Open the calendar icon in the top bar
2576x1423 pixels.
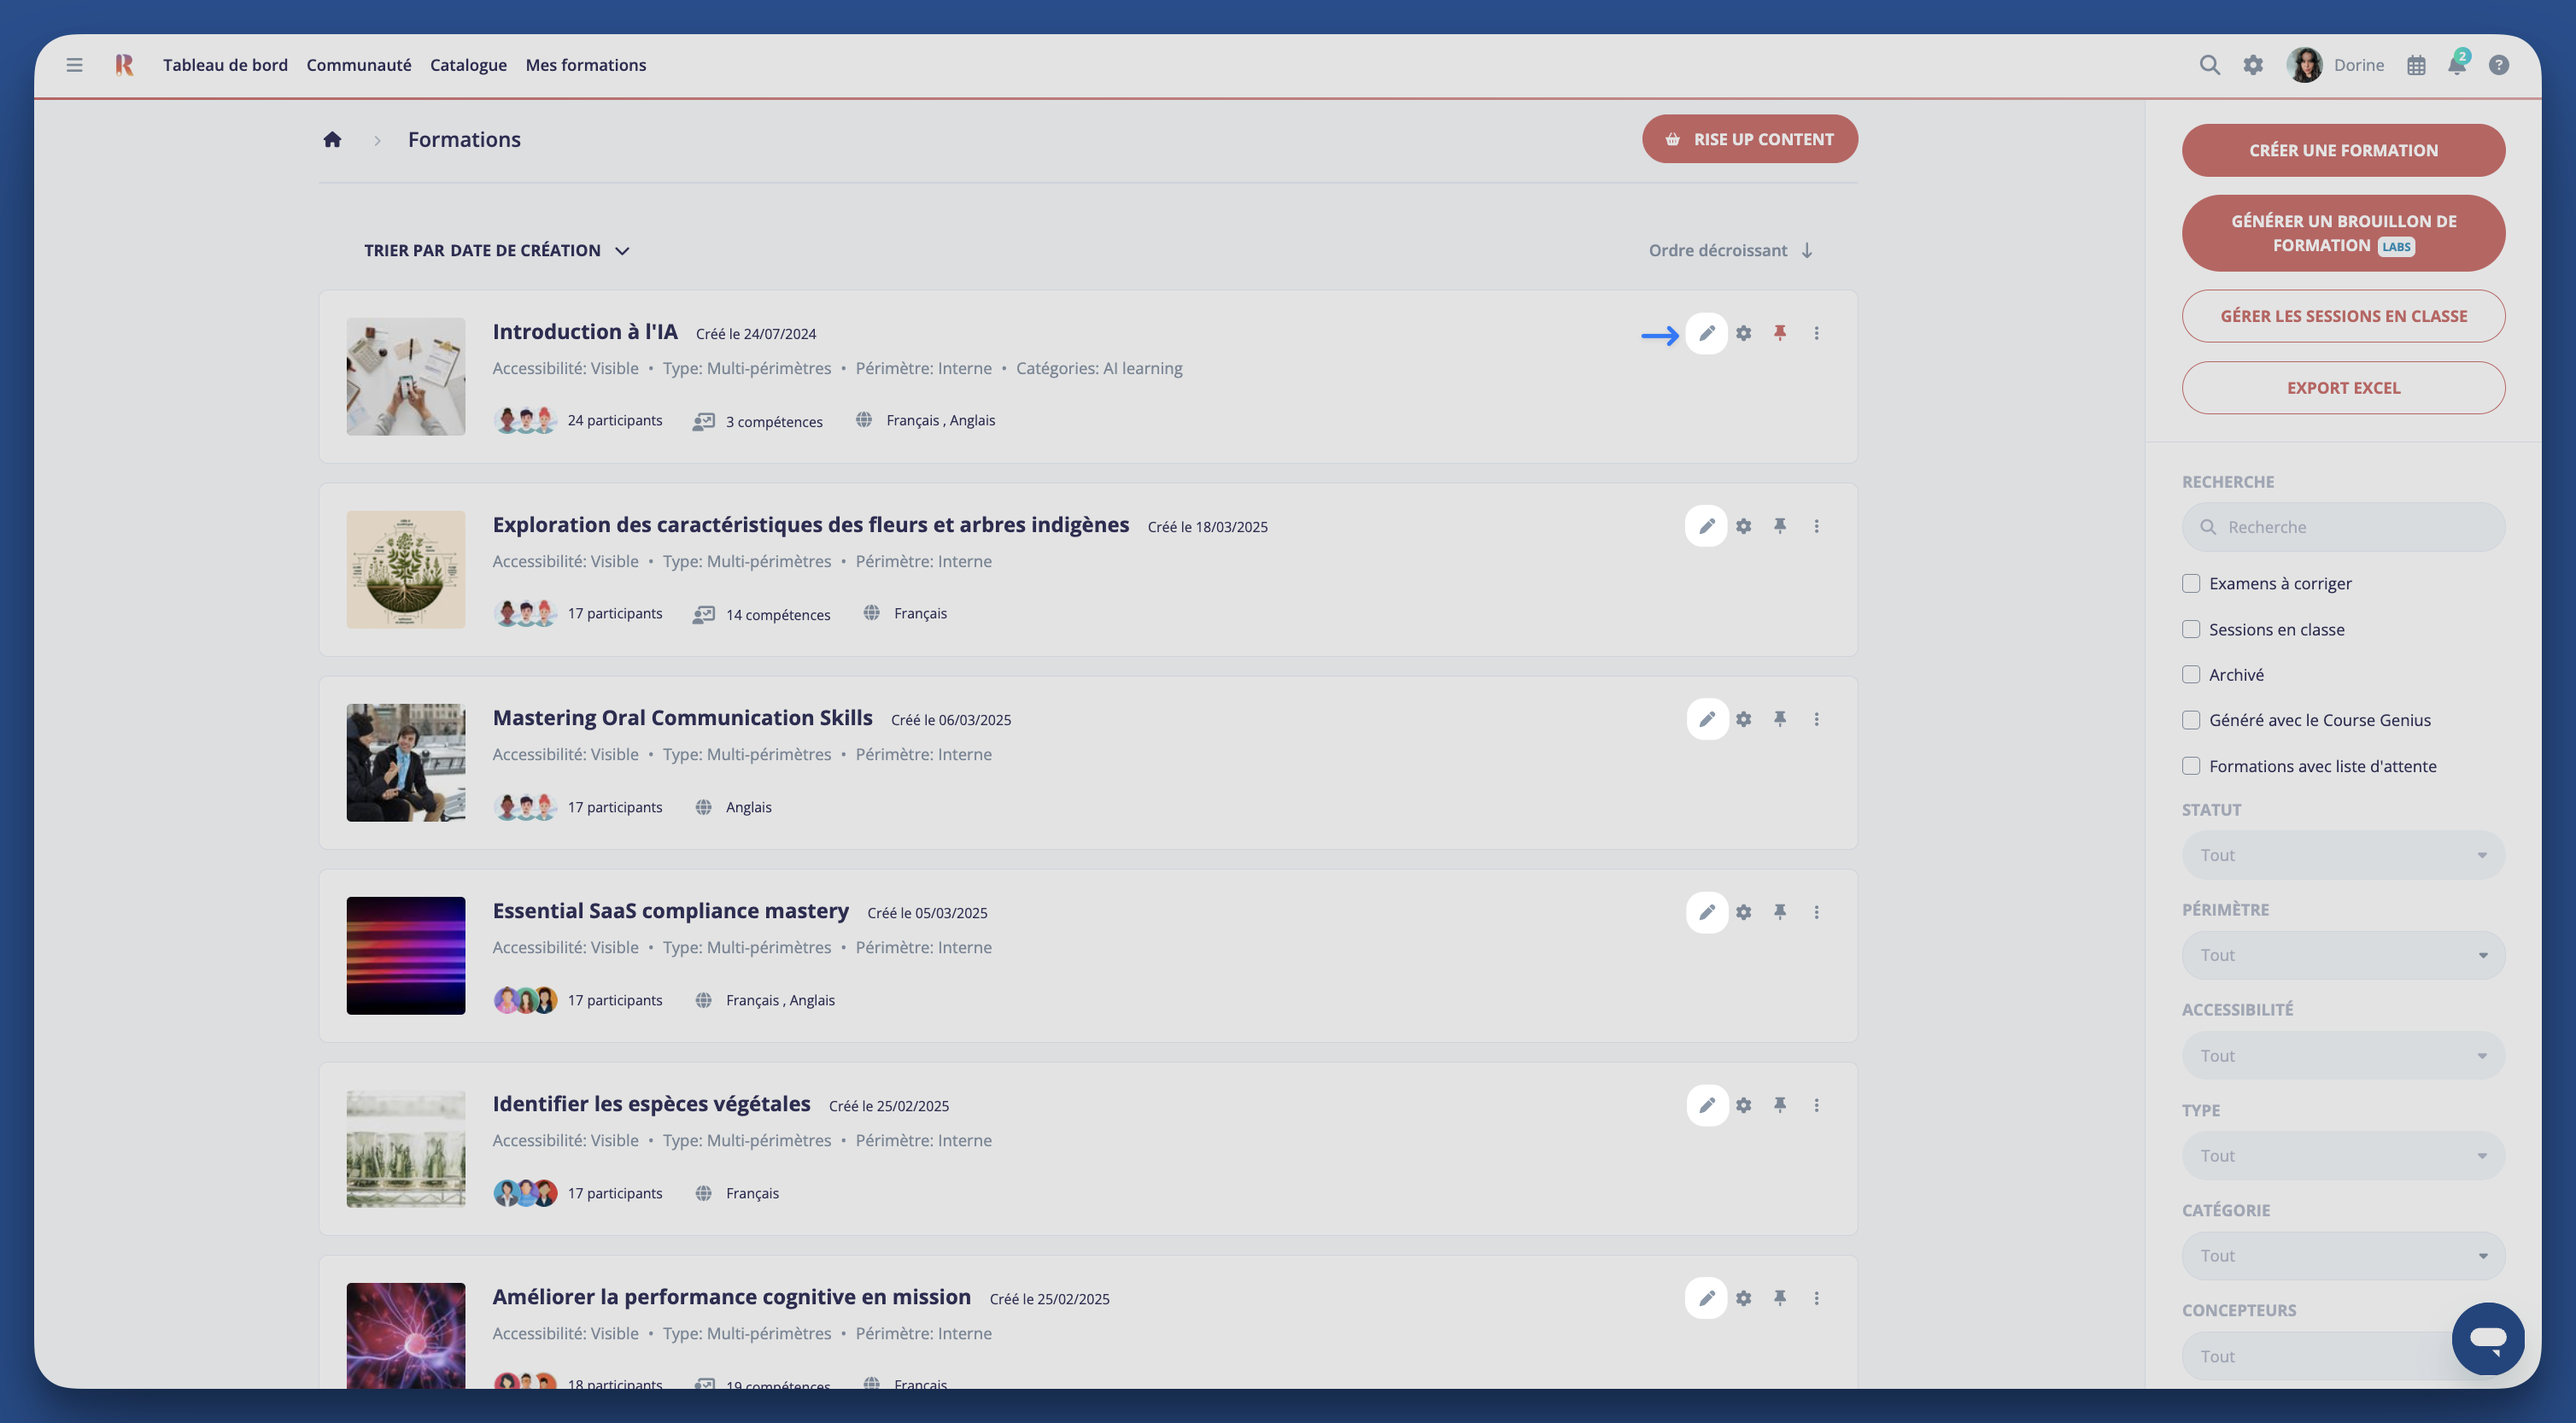[2416, 65]
